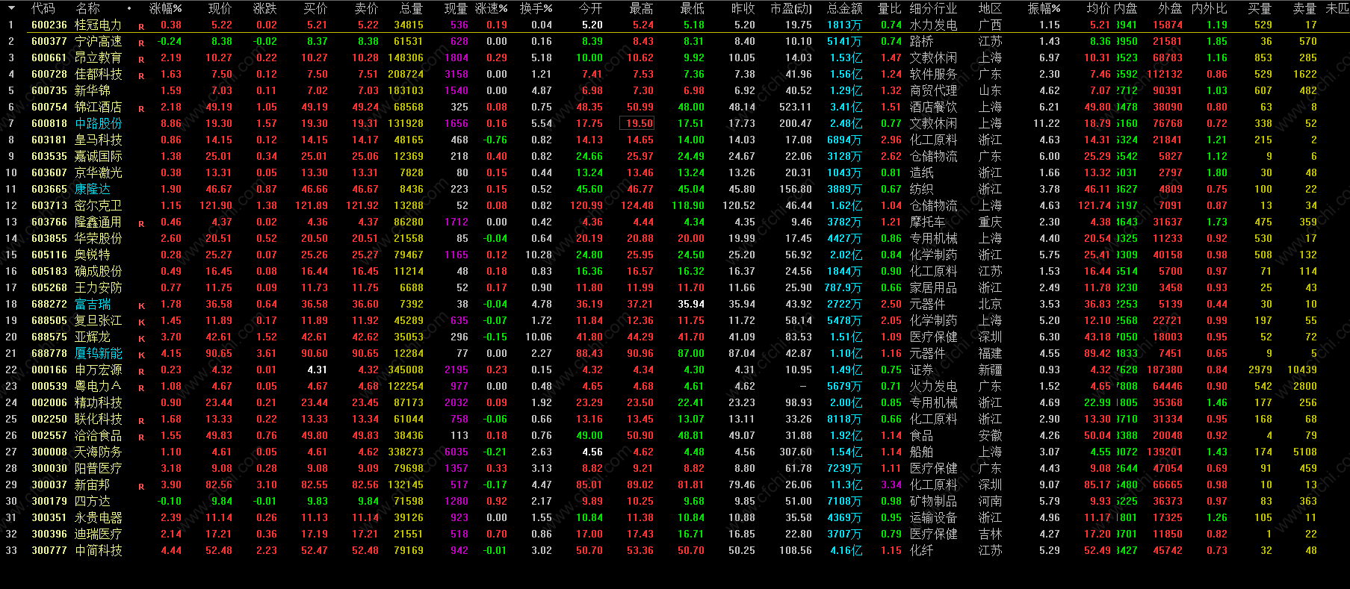
Task: Click the R marker beside 桂冠电力
Action: pyautogui.click(x=141, y=26)
